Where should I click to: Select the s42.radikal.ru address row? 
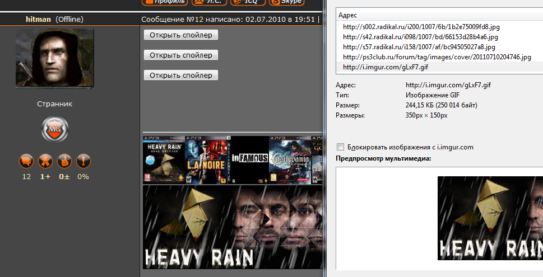pyautogui.click(x=439, y=37)
